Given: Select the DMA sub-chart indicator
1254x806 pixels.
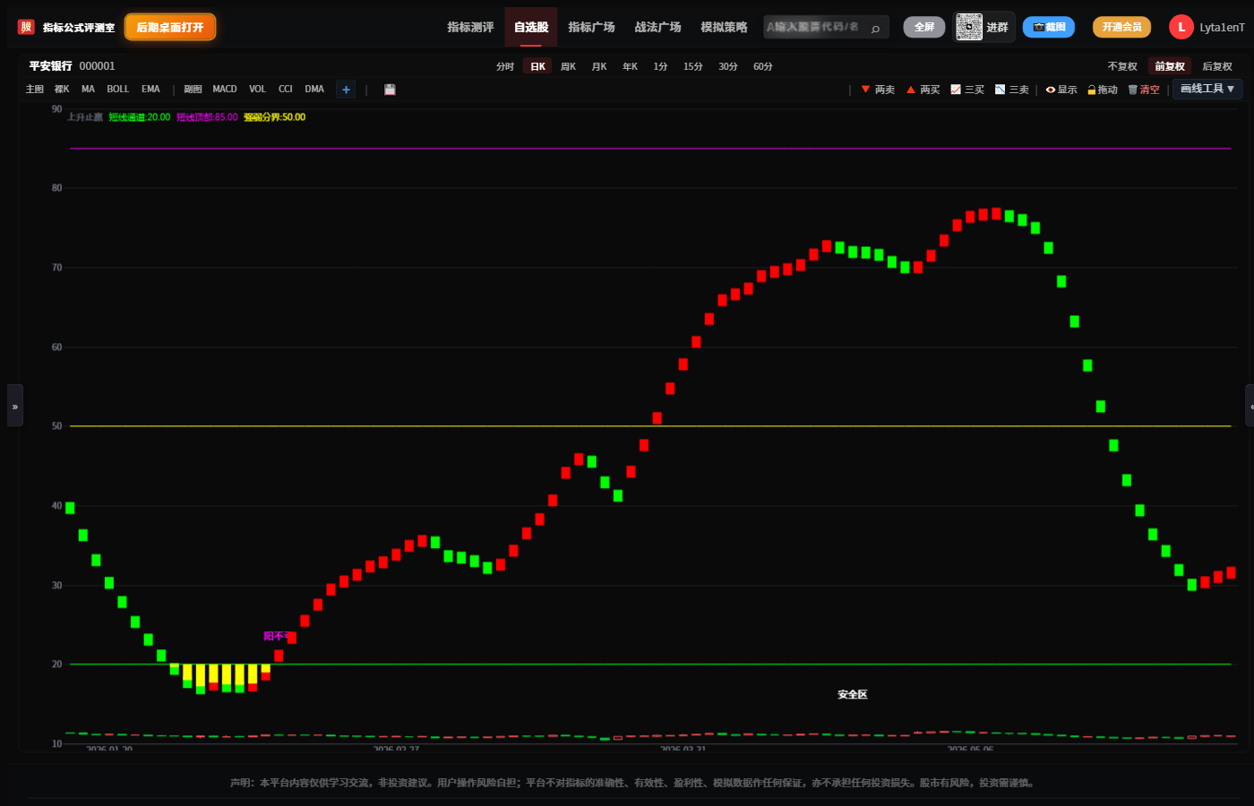Looking at the screenshot, I should coord(314,90).
